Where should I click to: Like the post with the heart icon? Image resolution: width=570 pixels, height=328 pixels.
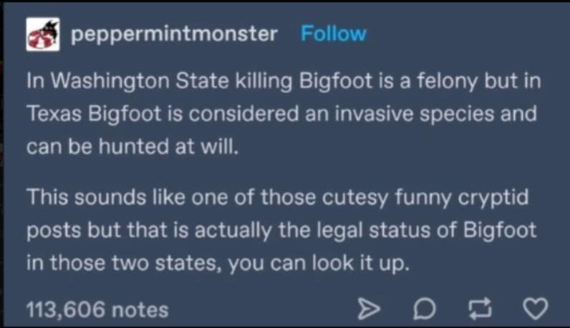tap(535, 309)
